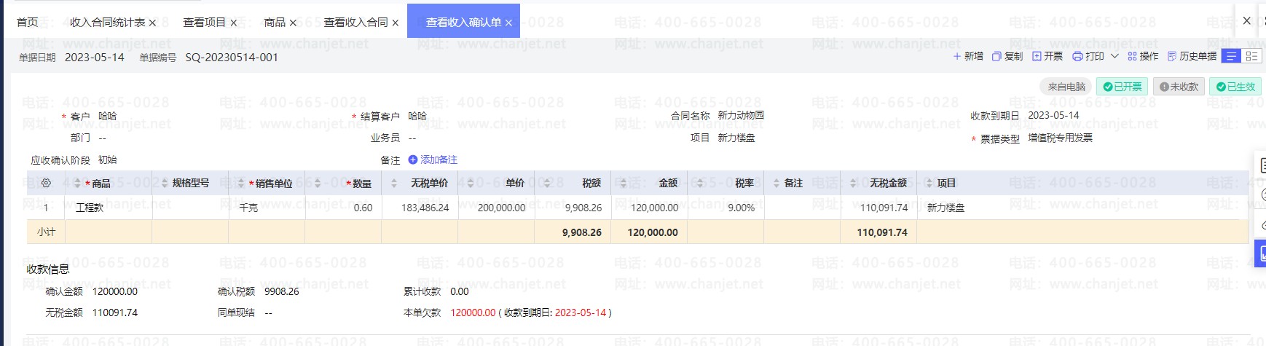This screenshot has height=346, width=1266.
Task: Sort table by 税率 column
Action: coord(700,184)
